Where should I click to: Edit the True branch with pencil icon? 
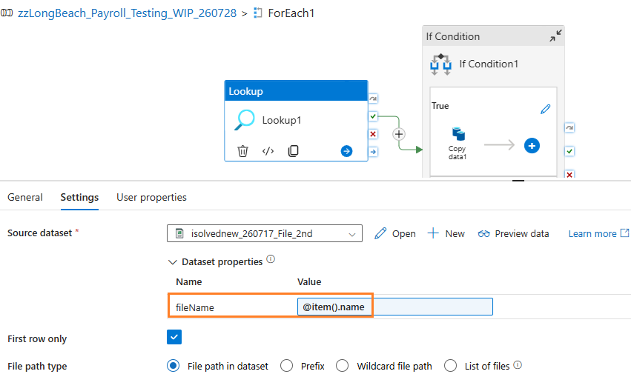[545, 109]
